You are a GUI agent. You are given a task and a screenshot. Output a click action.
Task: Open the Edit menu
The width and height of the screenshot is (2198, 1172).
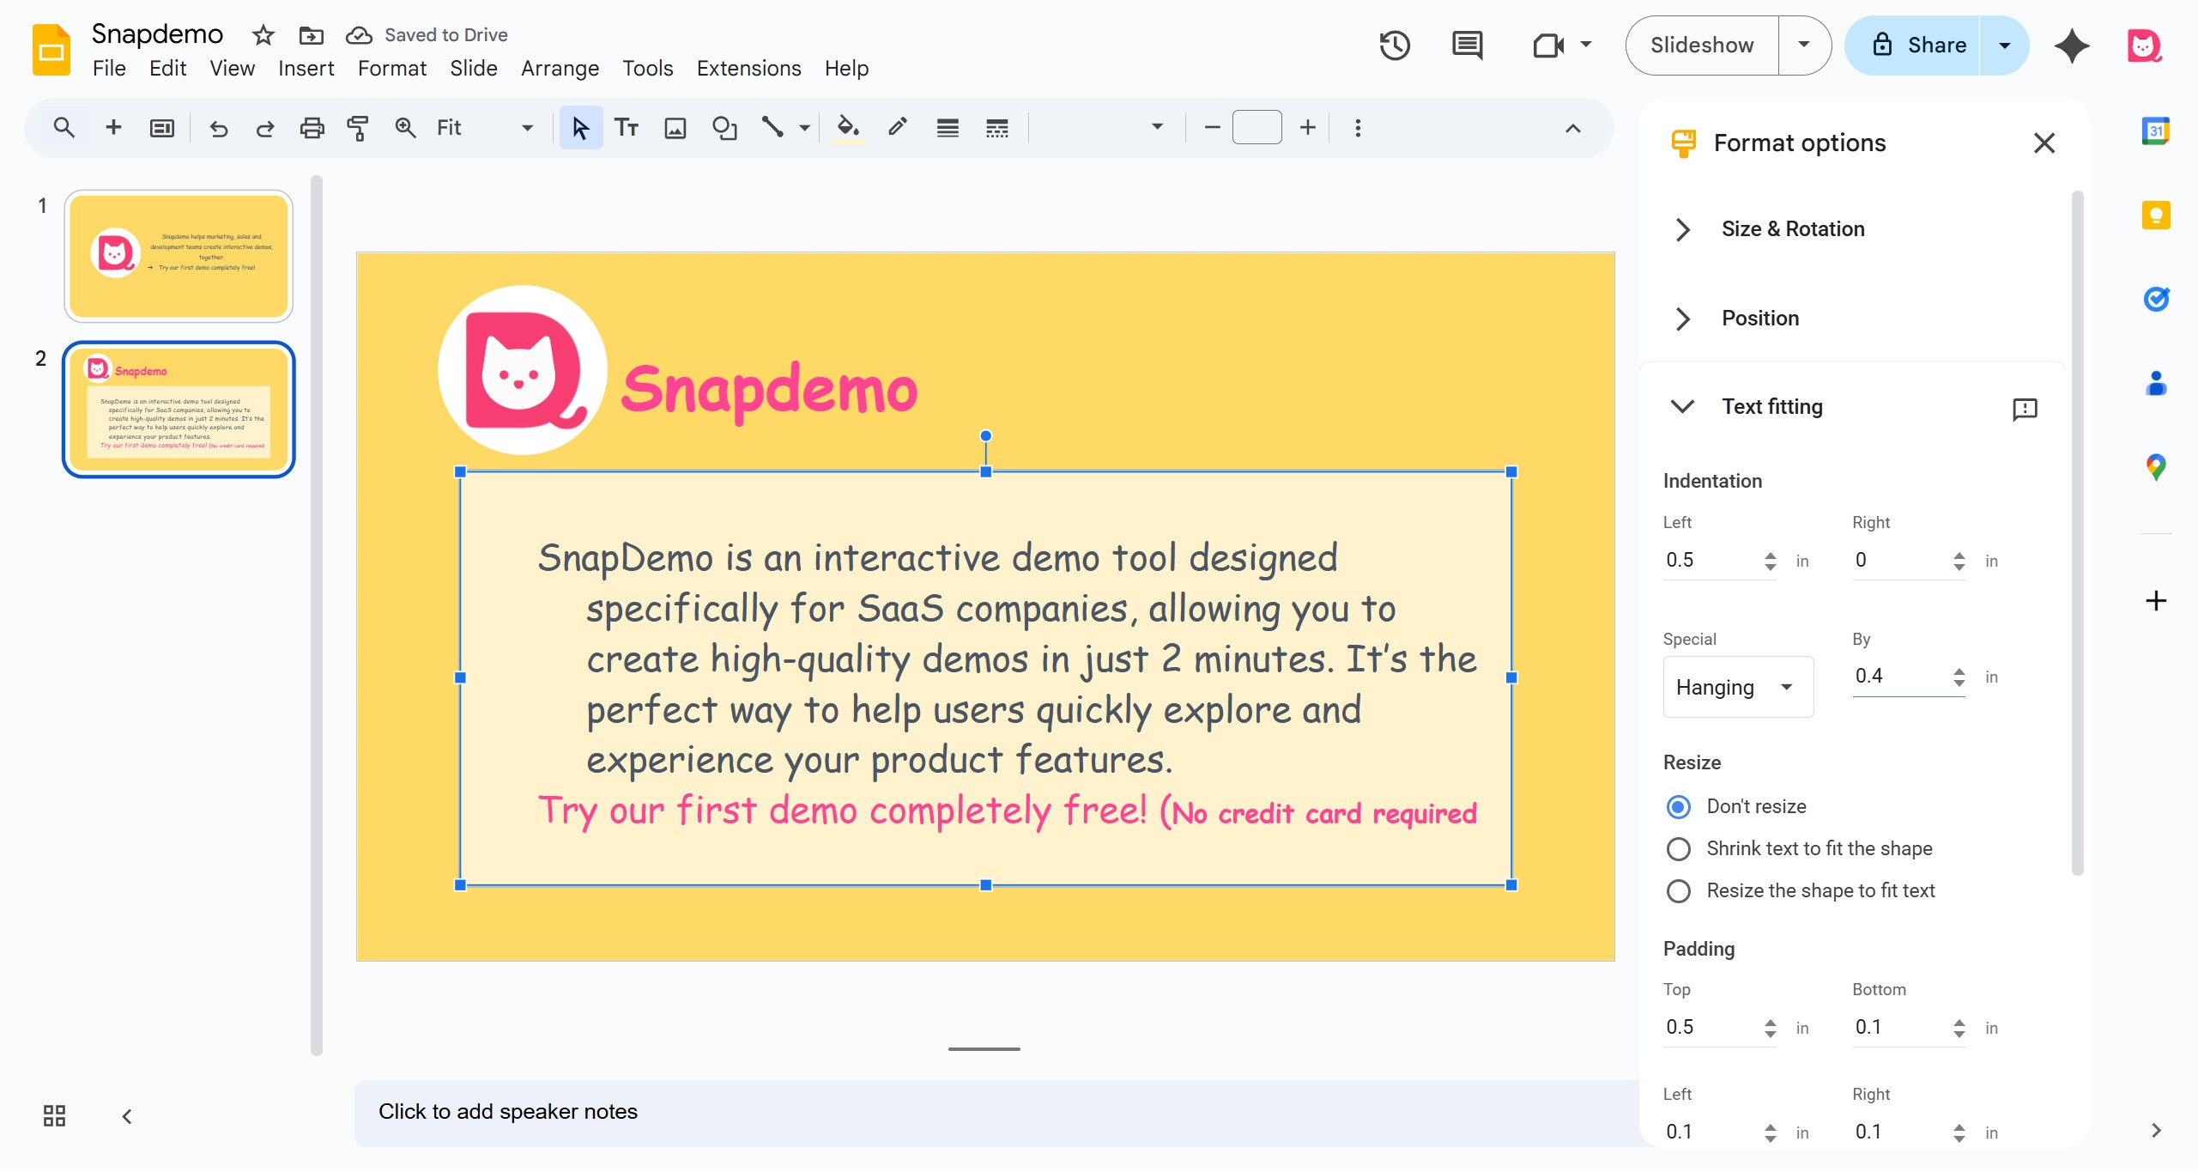(167, 68)
